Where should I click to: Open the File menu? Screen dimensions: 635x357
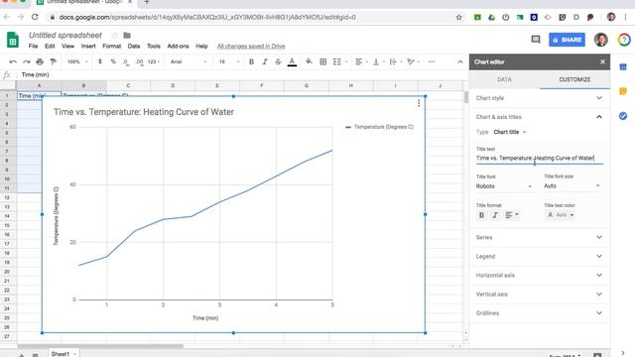[x=33, y=47]
